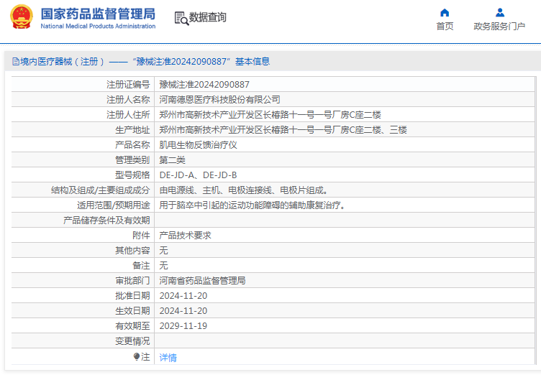Click the document icon before 境内医疗器械

pyautogui.click(x=16, y=62)
